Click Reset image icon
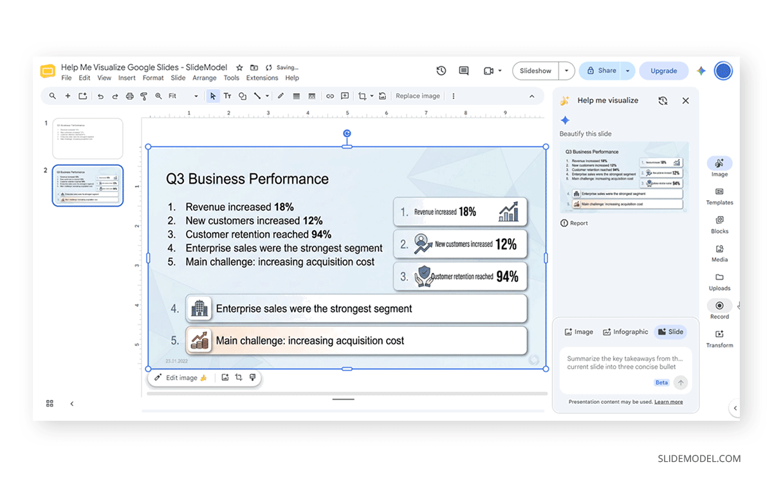Screen dimensions: 772x478 (x=382, y=96)
